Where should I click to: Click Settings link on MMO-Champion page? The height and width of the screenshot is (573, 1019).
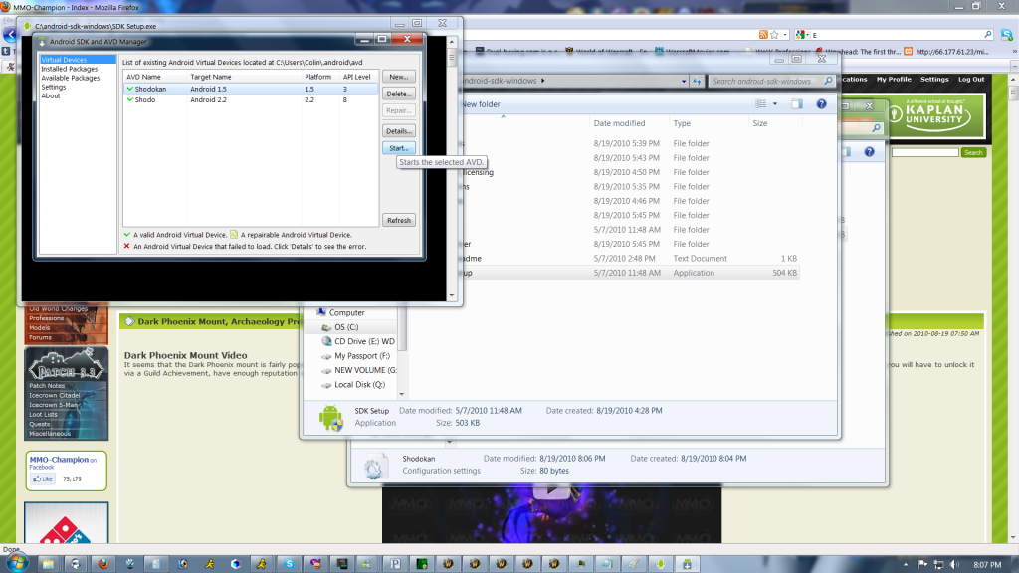point(934,79)
